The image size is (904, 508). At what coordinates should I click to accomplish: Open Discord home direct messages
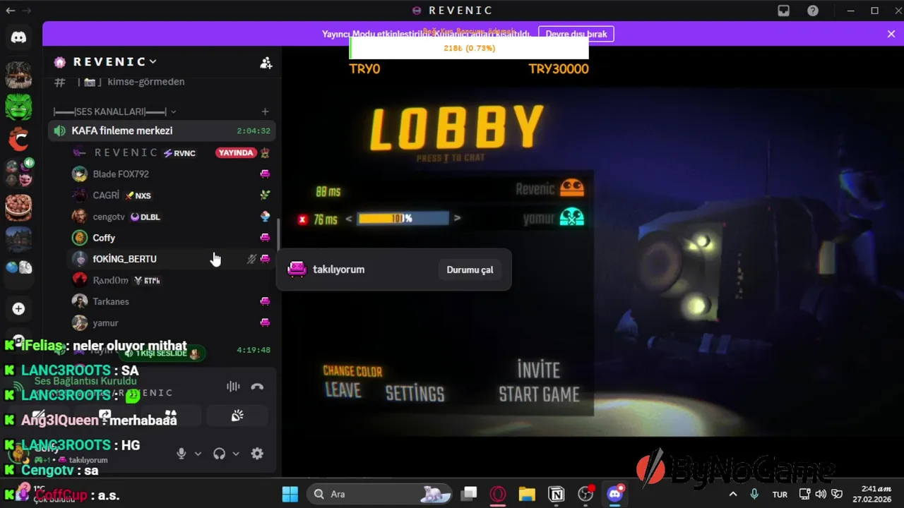tap(19, 37)
